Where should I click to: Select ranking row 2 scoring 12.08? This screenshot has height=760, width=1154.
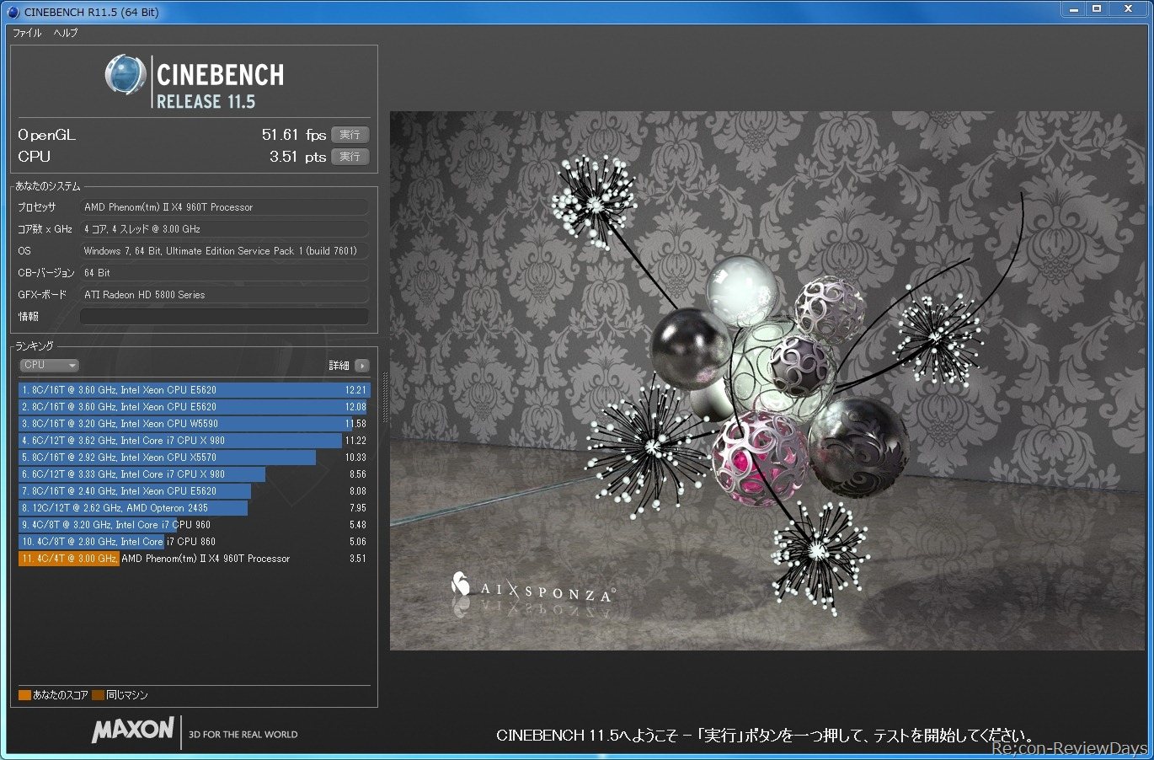coord(193,407)
